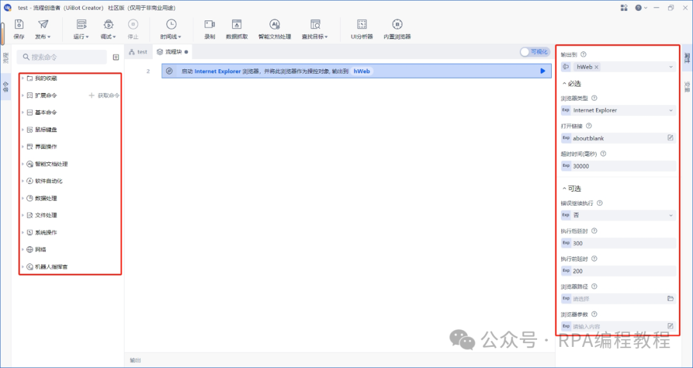Open the 错误继续执行 dropdown showing 否
Screen dimensions: 693x368
(x=671, y=215)
